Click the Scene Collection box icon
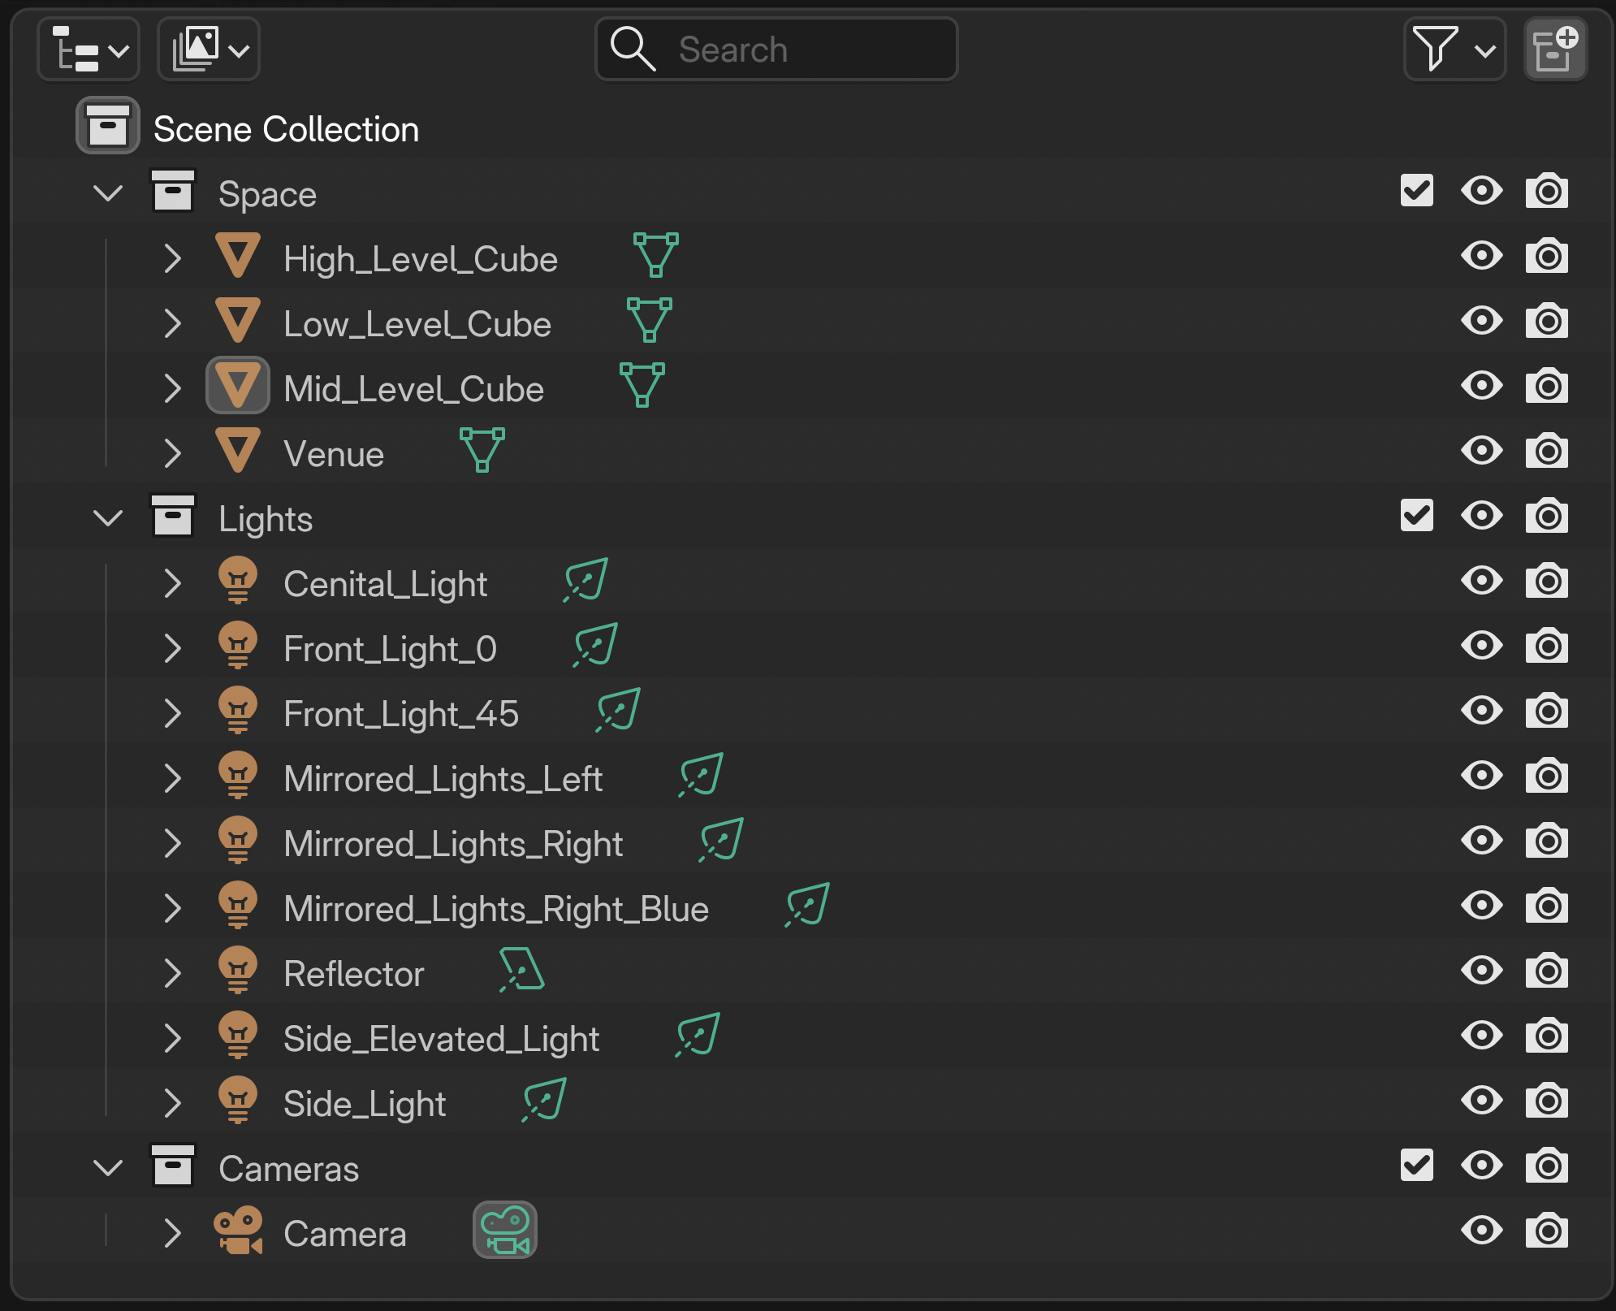Viewport: 1616px width, 1311px height. 108,126
